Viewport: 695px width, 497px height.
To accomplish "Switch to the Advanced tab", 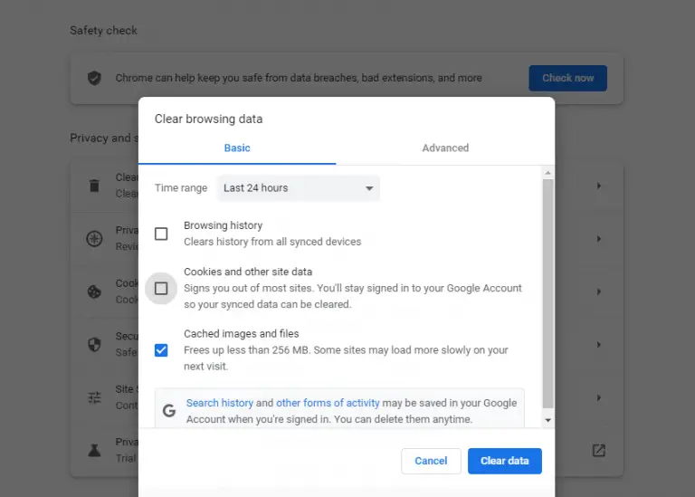I will coord(445,148).
